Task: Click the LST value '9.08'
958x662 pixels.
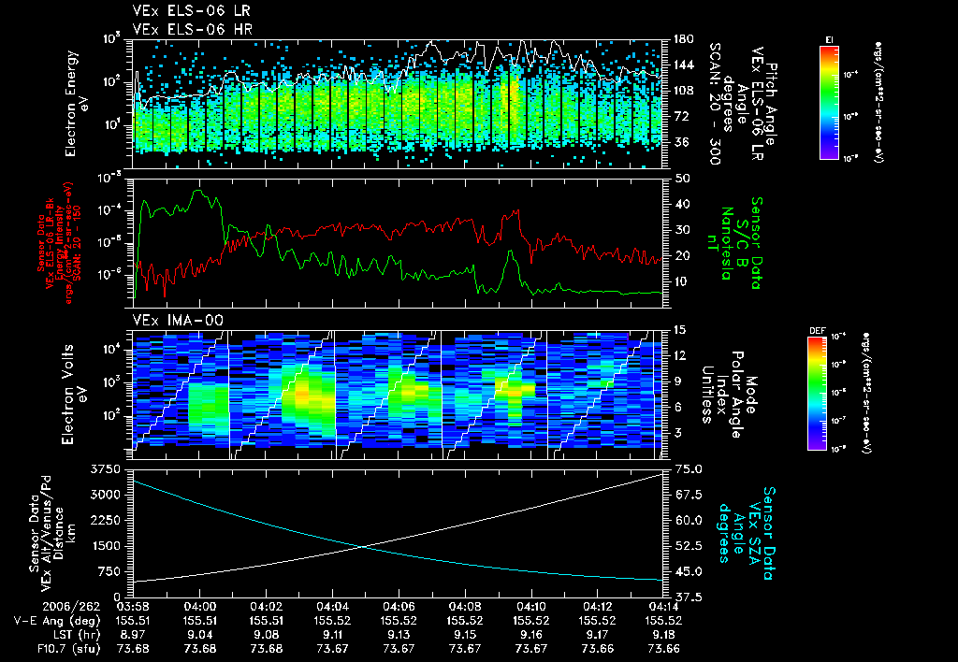Action: pyautogui.click(x=266, y=635)
